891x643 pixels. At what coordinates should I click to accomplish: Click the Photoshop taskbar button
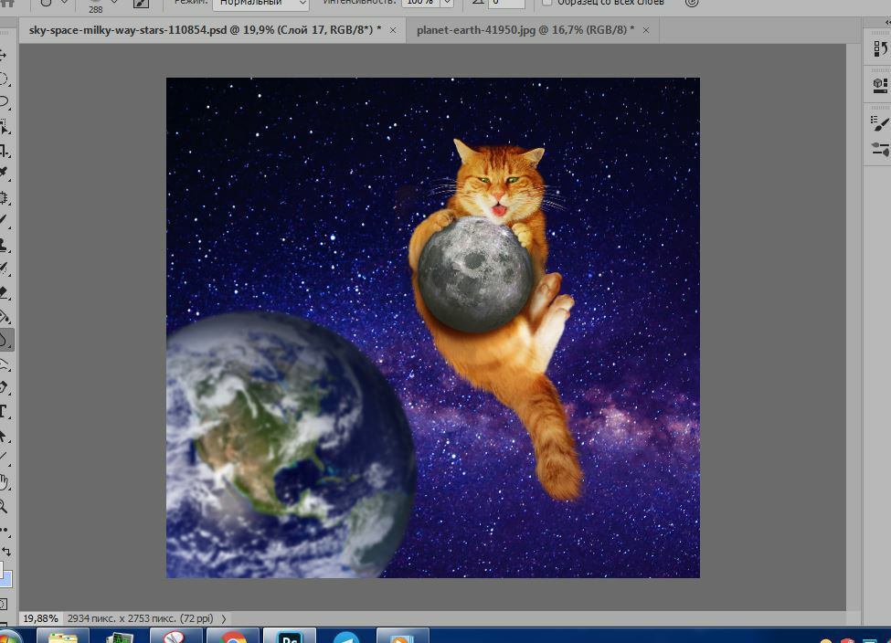click(290, 637)
